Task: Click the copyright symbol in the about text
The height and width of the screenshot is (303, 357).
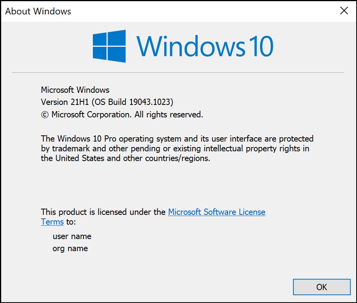Action: coord(44,115)
